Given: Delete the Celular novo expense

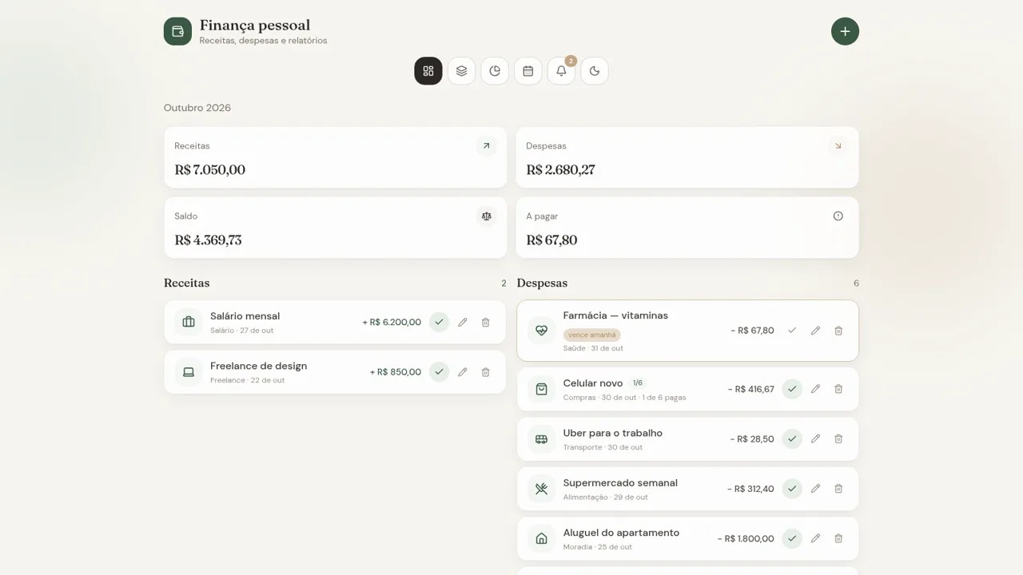Looking at the screenshot, I should click(x=838, y=389).
